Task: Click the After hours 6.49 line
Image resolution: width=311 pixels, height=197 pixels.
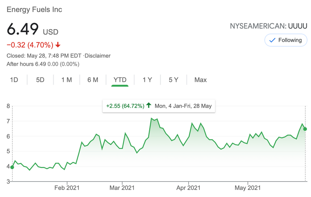Action: click(43, 64)
